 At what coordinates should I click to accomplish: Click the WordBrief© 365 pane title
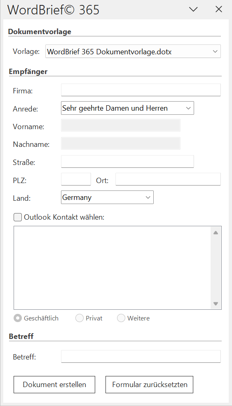pos(54,9)
